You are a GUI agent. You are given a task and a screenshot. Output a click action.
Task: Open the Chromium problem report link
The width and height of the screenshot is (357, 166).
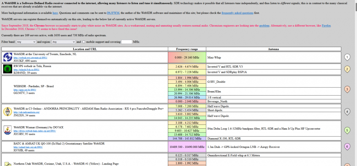[264, 25]
